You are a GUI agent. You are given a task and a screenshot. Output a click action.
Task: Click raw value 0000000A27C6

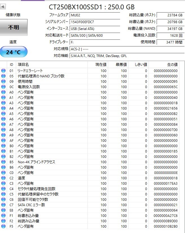coord(166,216)
